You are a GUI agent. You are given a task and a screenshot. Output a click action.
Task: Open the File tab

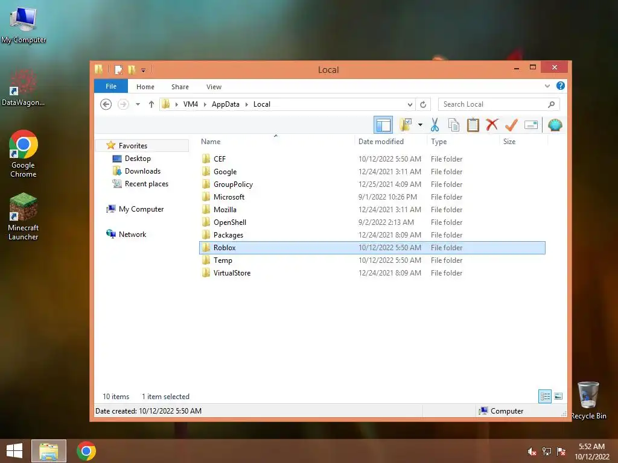111,86
